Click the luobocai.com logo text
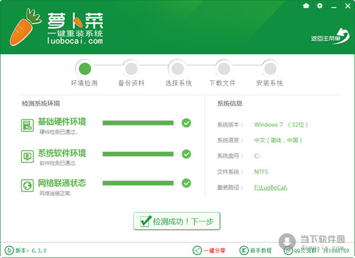 75,41
